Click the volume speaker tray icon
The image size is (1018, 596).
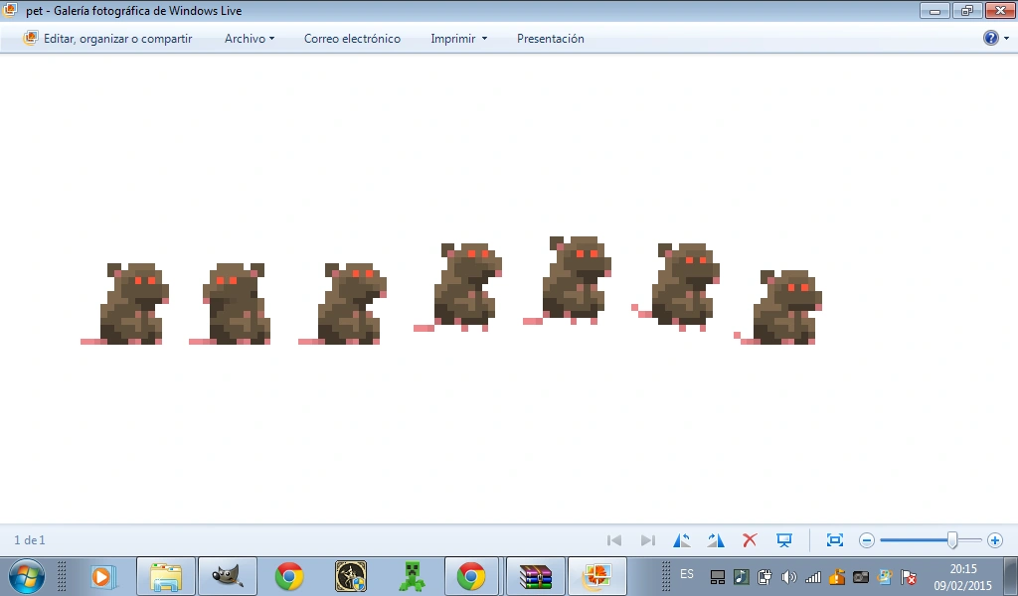(789, 577)
